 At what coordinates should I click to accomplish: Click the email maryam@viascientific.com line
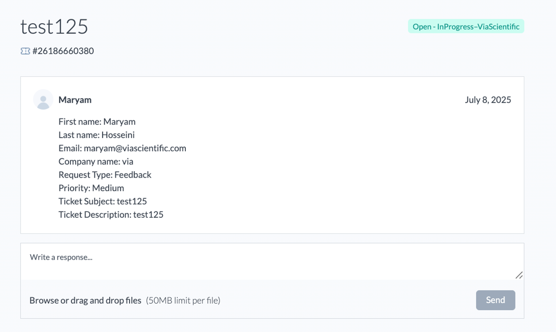pyautogui.click(x=122, y=148)
